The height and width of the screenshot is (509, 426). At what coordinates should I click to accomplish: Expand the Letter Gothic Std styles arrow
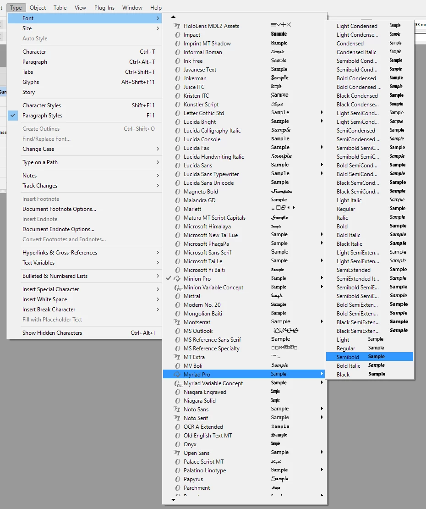tap(322, 112)
